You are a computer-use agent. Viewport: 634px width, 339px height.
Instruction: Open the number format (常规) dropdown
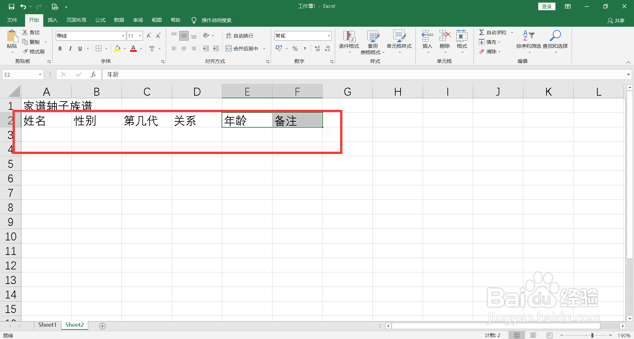click(x=328, y=35)
